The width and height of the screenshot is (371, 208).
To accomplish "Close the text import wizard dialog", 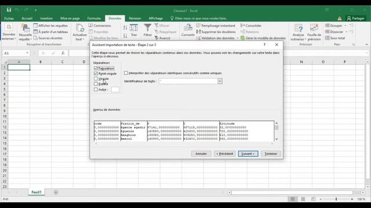I will [x=277, y=44].
